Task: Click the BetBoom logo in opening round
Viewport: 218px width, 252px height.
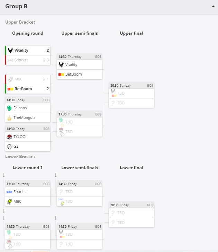Action: click(10, 89)
